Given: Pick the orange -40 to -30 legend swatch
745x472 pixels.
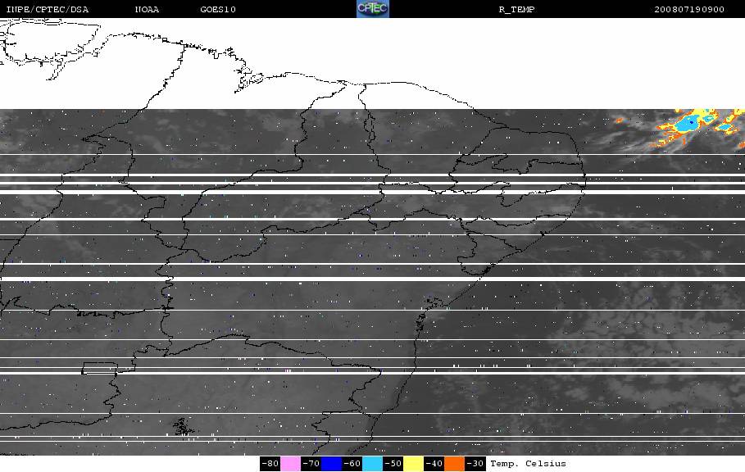Looking at the screenshot, I should point(454,464).
